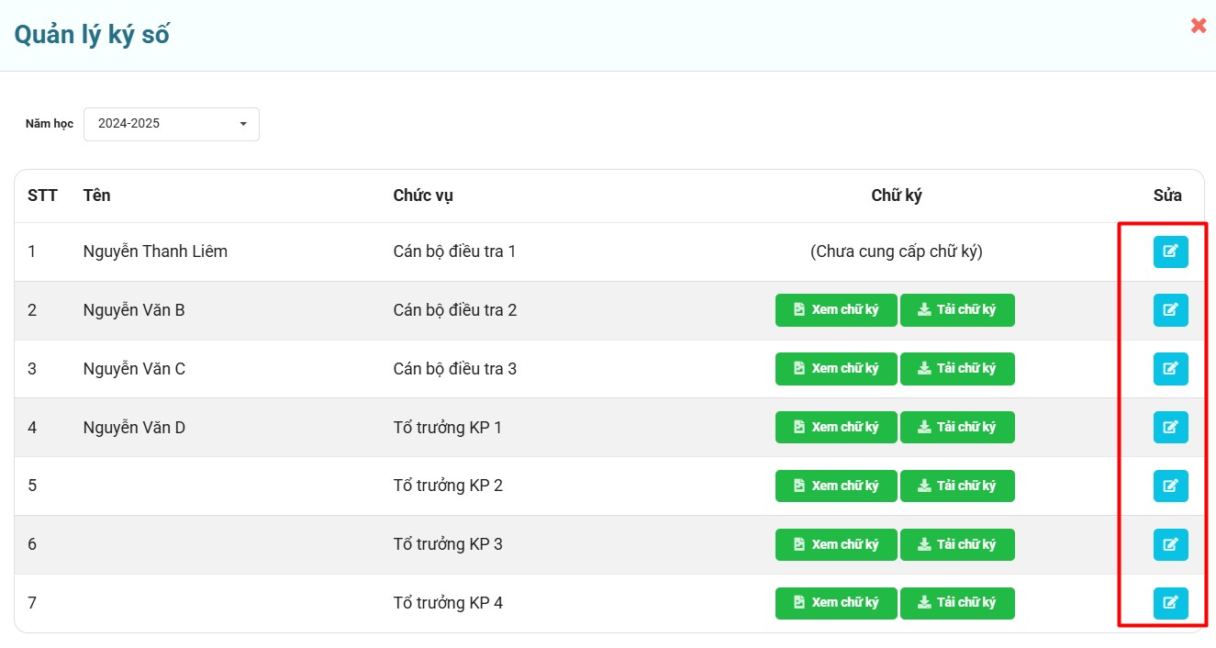Open the Năm học 2024-2025 dropdown
This screenshot has height=648, width=1216.
click(x=171, y=124)
